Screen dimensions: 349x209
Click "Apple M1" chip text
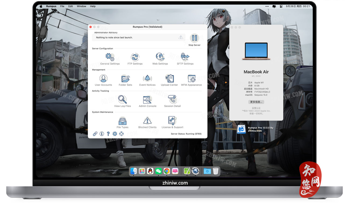tap(259, 82)
